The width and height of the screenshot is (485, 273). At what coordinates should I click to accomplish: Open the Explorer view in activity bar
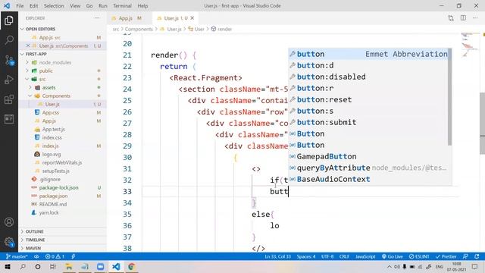(9, 20)
